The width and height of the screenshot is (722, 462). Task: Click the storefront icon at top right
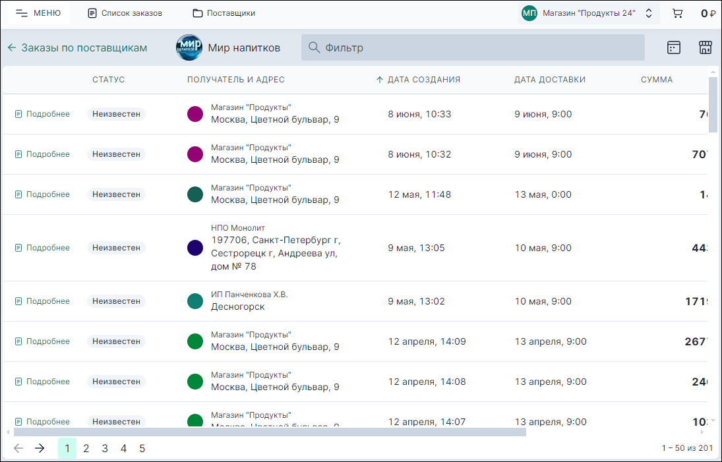point(705,47)
